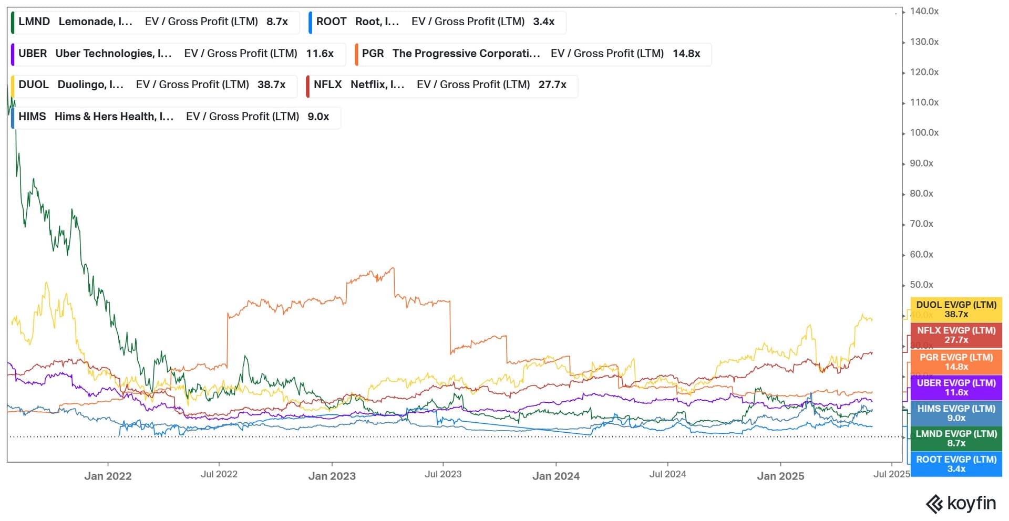Click the orange color bar beside PGR

tap(356, 54)
